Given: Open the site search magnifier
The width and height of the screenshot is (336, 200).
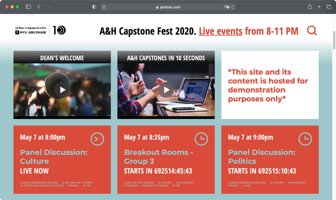Looking at the screenshot, I should (x=312, y=31).
